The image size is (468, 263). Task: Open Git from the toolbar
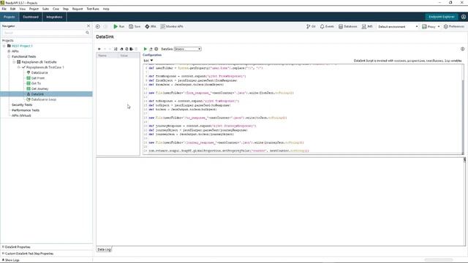click(x=311, y=26)
